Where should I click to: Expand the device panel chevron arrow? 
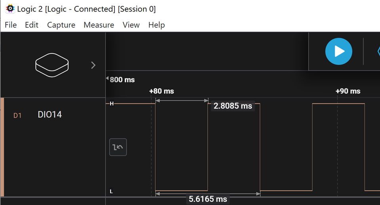[94, 65]
